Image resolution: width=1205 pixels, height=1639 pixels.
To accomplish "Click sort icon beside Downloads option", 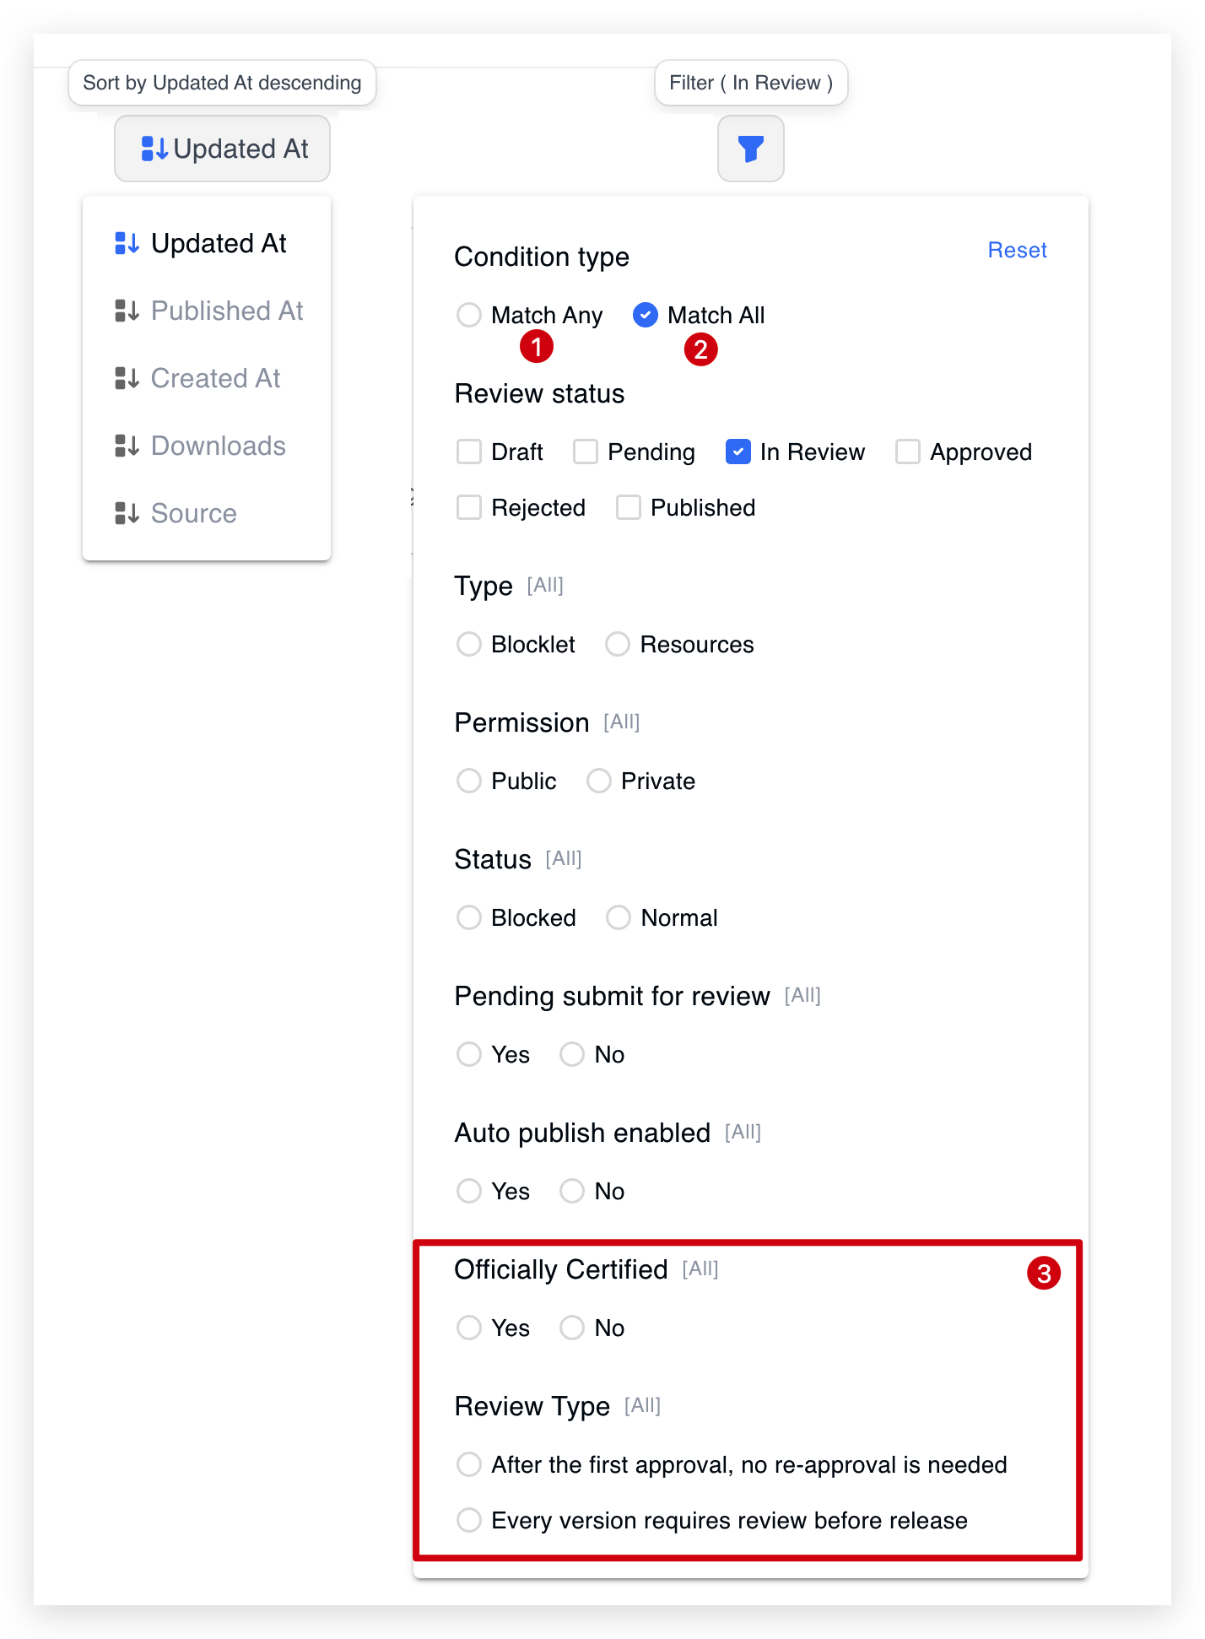I will point(127,446).
